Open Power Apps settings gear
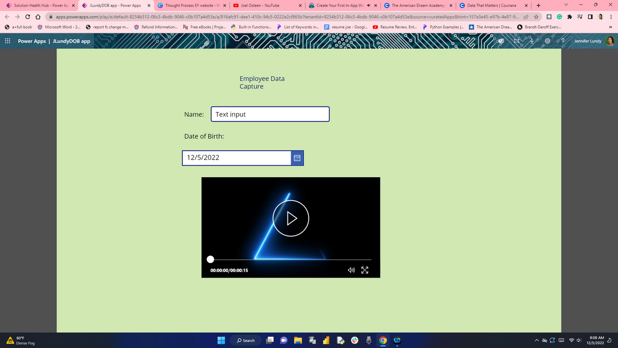 coord(547,41)
